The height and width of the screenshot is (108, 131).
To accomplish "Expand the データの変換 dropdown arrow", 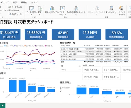I will point(31,14).
